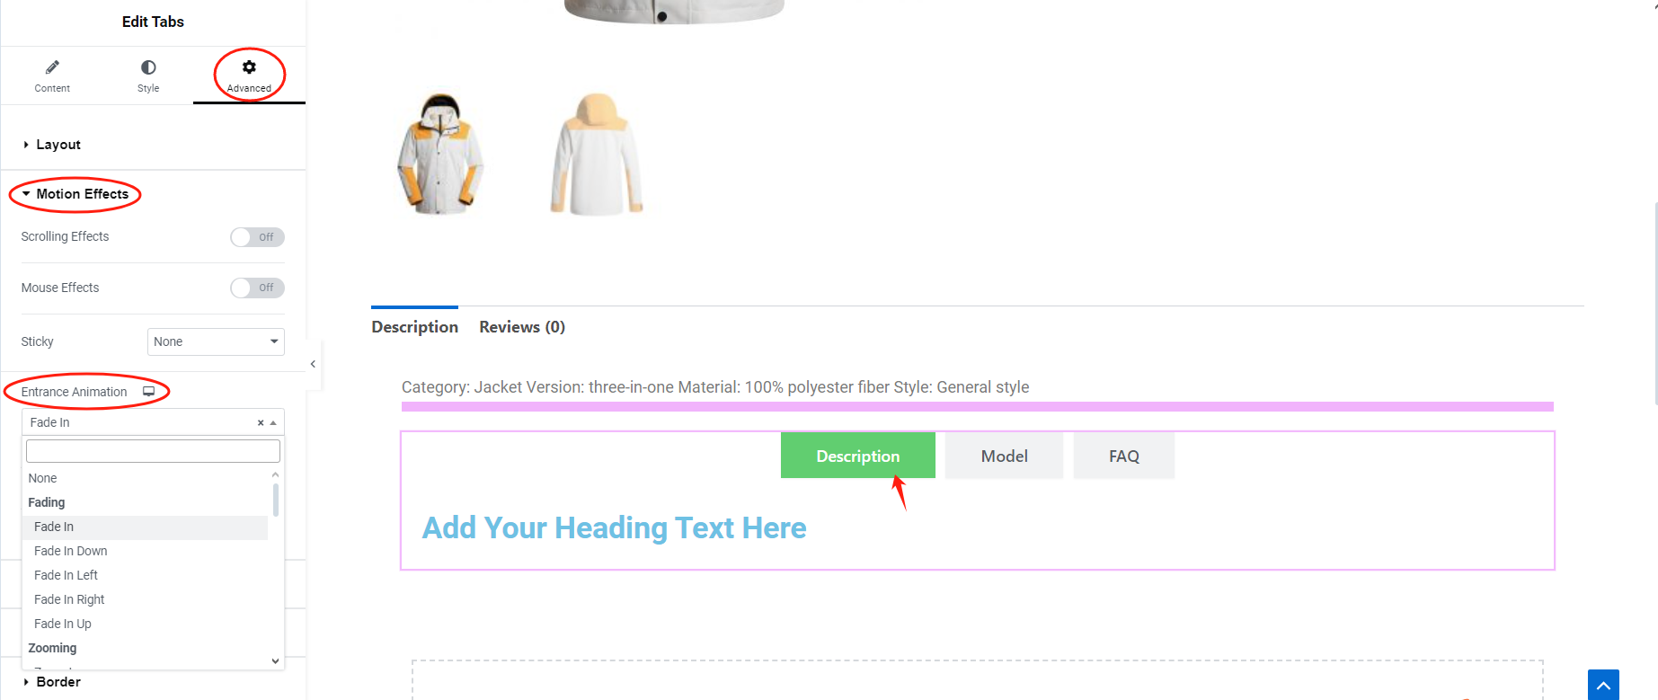Open the Advanced tab gear icon
Screen dimensions: 1658x700
click(x=249, y=67)
